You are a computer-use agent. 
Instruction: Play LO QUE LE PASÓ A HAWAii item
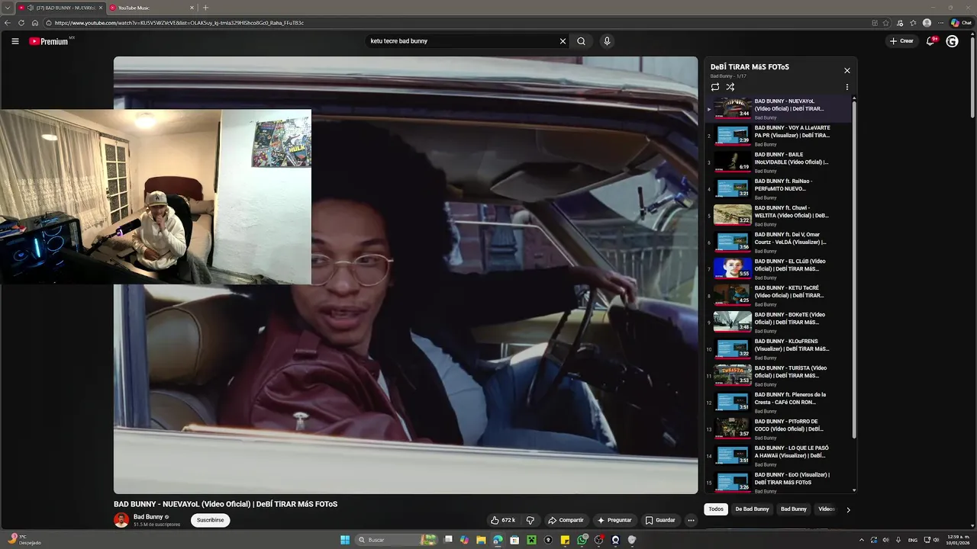[778, 456]
